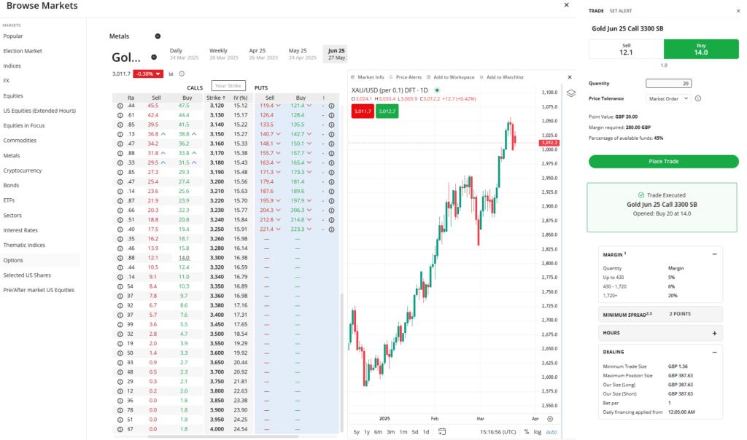Switch to the Set Alert tab
This screenshot has width=747, height=440.
tap(621, 11)
